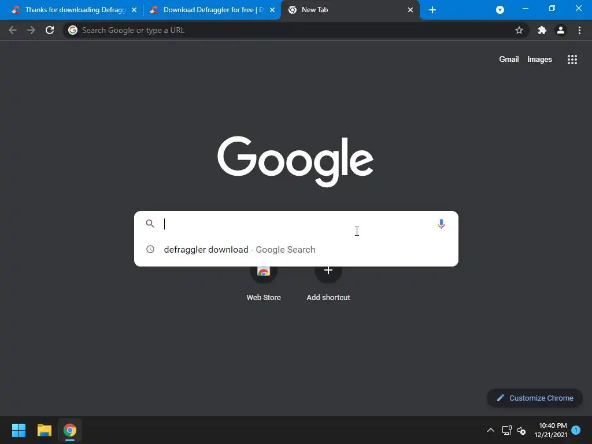Open the notification badge in the tray
The width and height of the screenshot is (592, 444).
tap(576, 430)
